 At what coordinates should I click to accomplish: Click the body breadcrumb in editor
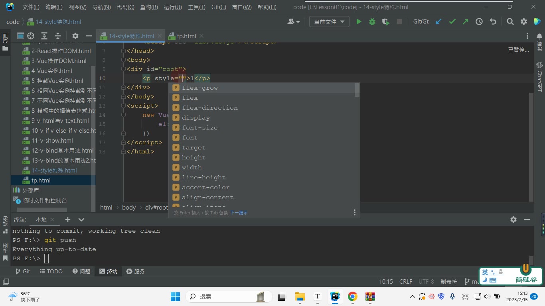coord(129,208)
